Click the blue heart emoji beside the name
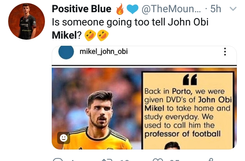Image resolution: width=245 pixels, height=161 pixels. [x=132, y=9]
